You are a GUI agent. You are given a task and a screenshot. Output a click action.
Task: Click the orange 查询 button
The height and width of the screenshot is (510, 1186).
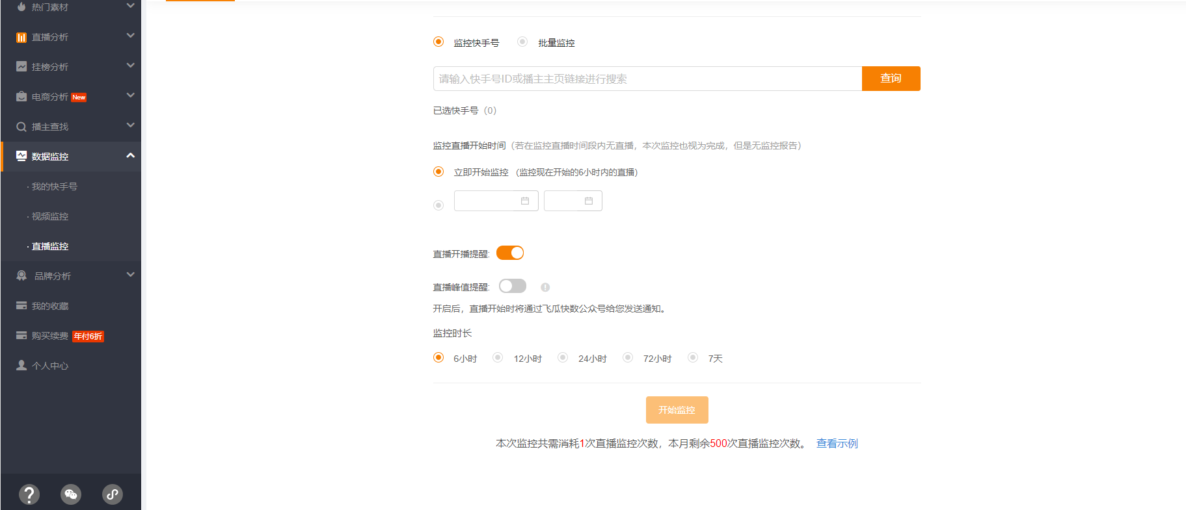[891, 79]
